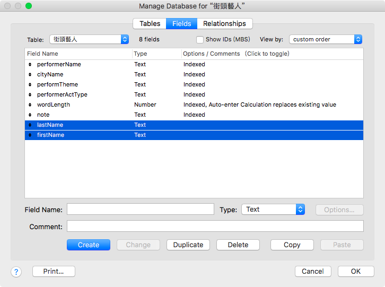Click the Copy button
The height and width of the screenshot is (287, 385).
[292, 245]
